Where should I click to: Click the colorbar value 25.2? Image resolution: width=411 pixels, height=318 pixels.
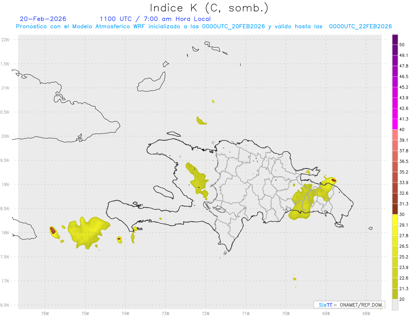404,257
